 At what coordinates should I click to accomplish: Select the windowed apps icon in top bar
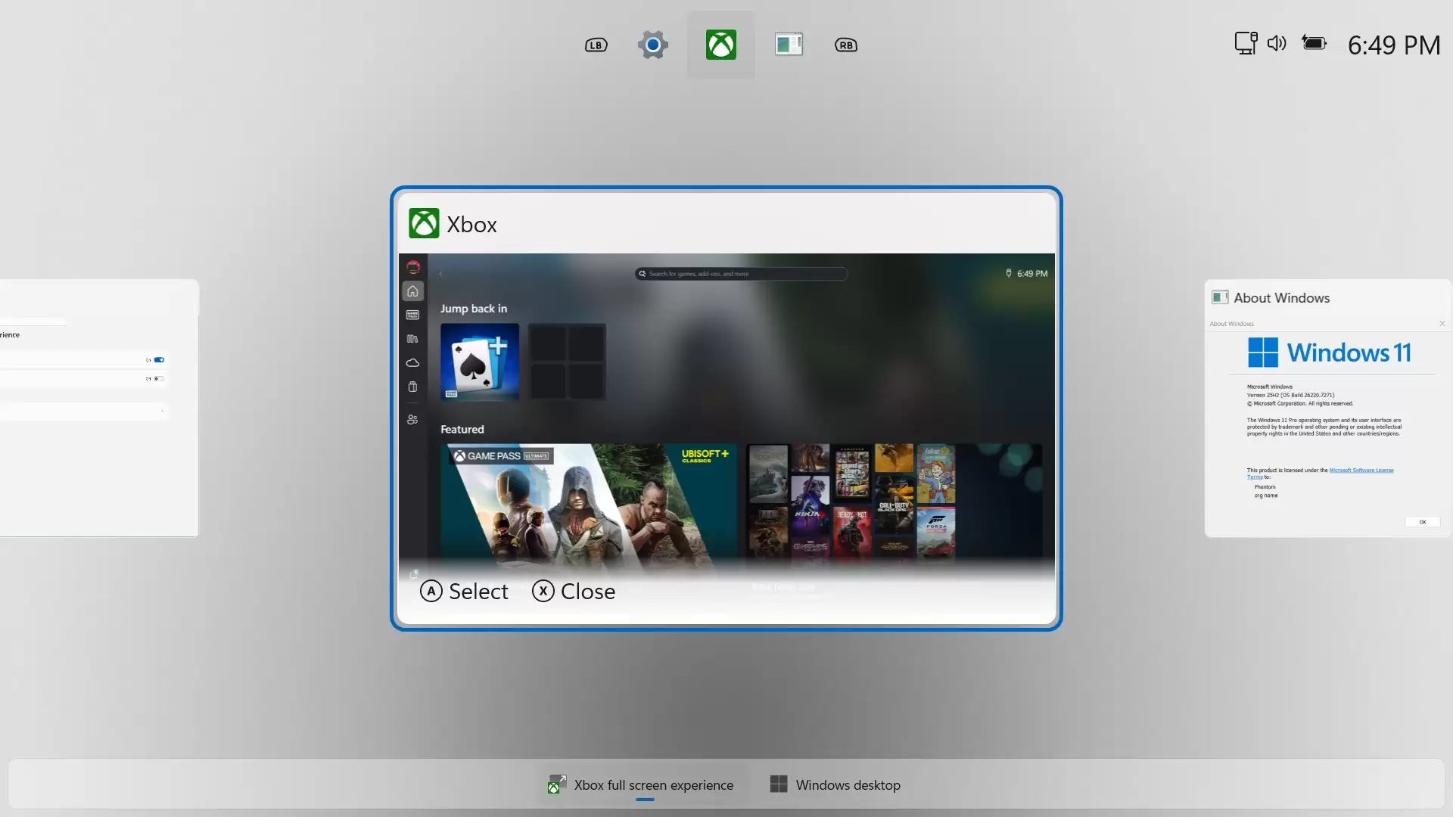(x=787, y=44)
